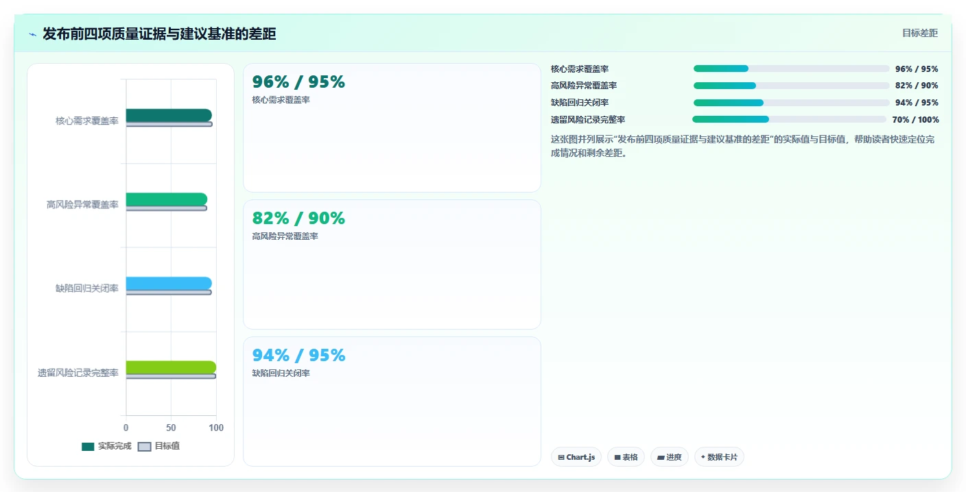The width and height of the screenshot is (966, 492).
Task: Click the 目标差距 label in header
Action: [919, 33]
